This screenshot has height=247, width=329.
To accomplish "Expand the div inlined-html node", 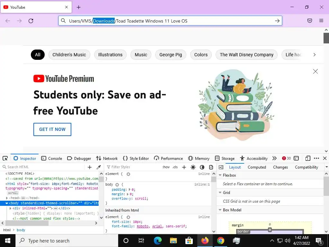I will [11, 208].
